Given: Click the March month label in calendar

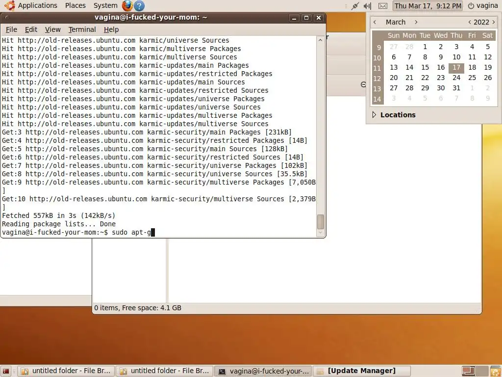Looking at the screenshot, I should (x=396, y=22).
